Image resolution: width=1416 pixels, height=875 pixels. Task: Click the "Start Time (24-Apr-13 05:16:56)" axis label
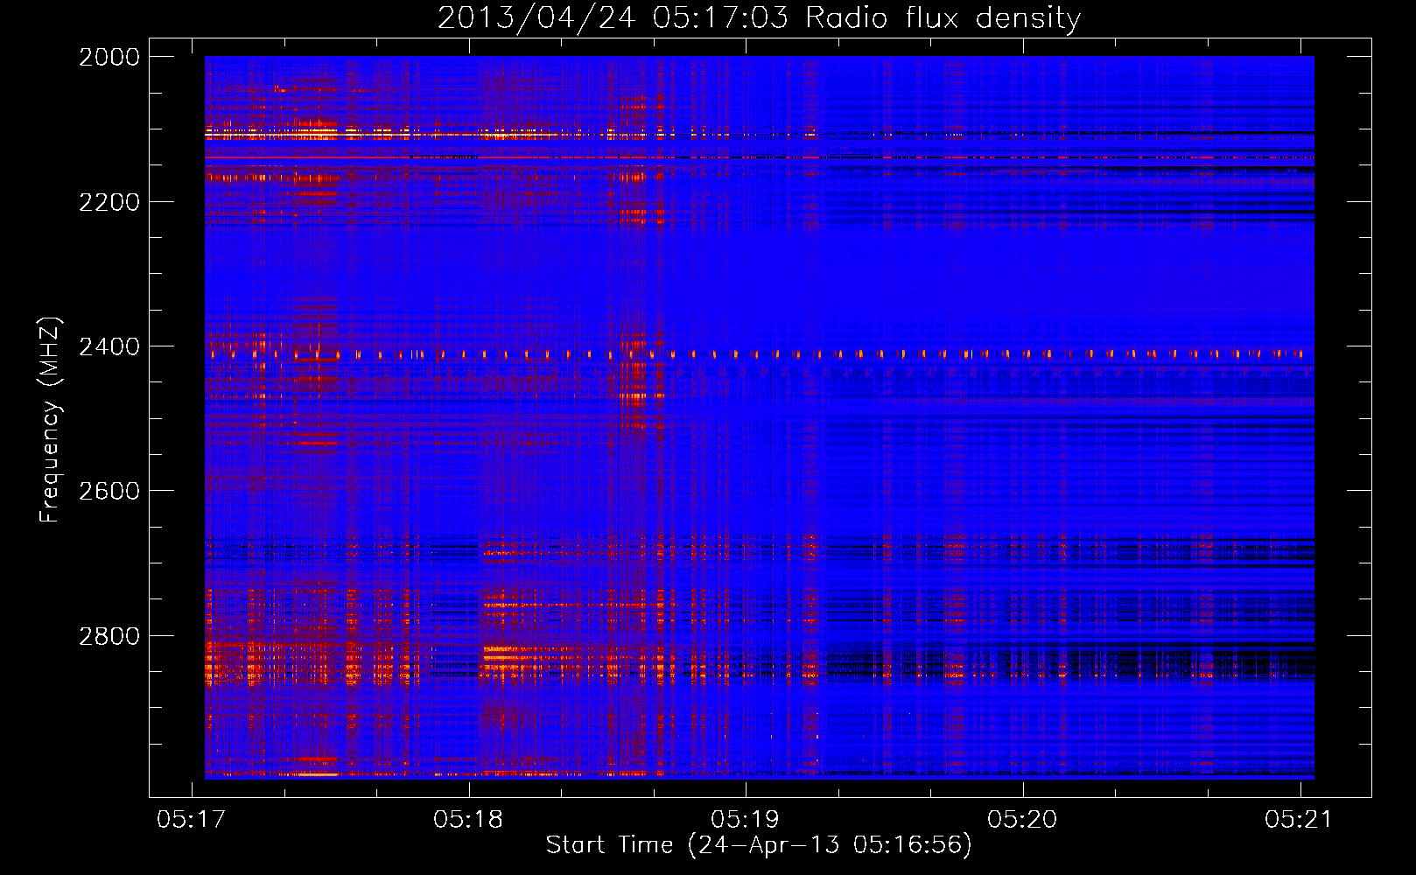point(759,845)
